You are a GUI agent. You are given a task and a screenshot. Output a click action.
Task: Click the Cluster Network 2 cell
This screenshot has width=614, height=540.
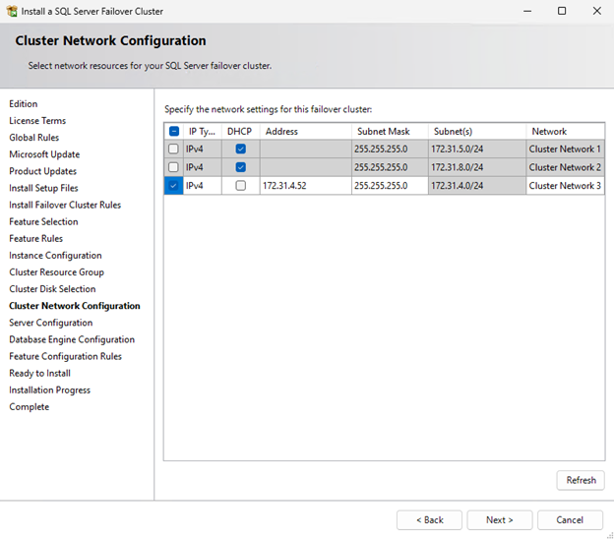565,167
